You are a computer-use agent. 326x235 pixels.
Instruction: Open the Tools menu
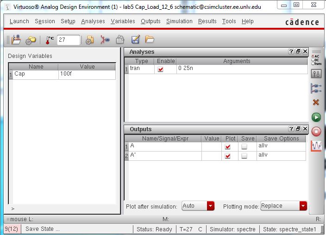[229, 21]
